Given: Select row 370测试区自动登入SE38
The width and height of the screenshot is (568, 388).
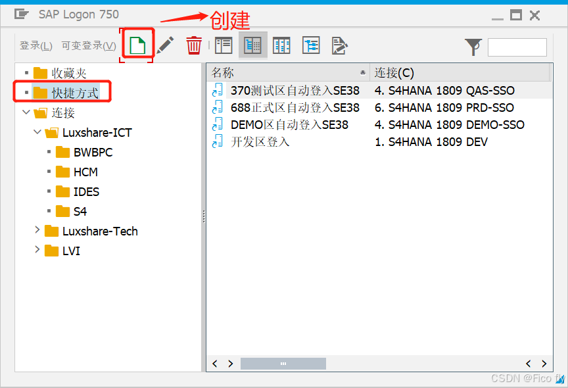Looking at the screenshot, I should [295, 90].
